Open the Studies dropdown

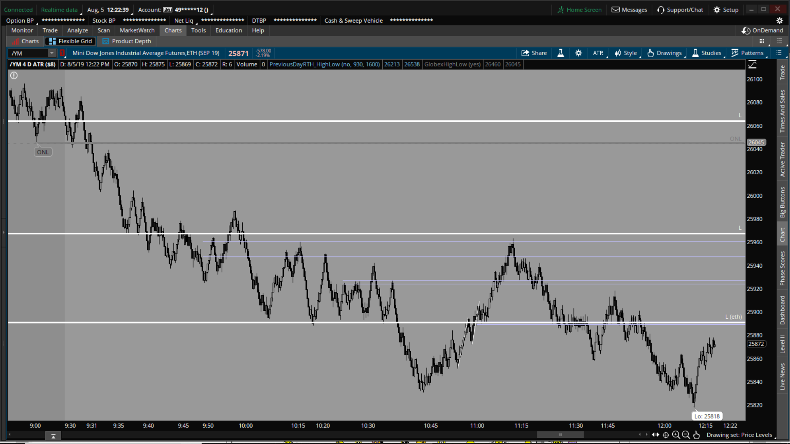(707, 53)
